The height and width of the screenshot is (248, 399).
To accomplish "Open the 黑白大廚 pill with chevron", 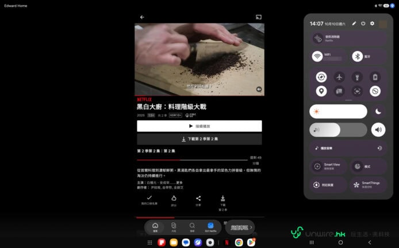I will [240, 227].
